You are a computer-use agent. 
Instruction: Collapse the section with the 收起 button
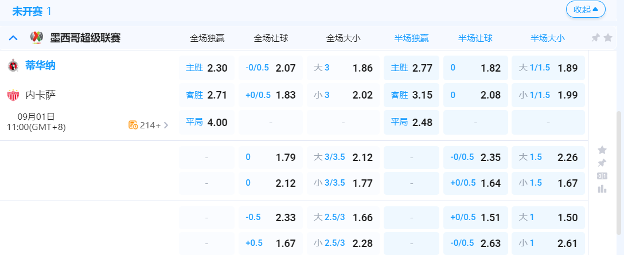pyautogui.click(x=585, y=9)
